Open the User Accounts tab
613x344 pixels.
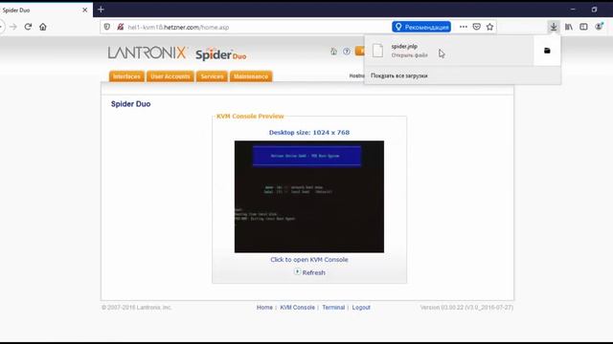click(170, 76)
